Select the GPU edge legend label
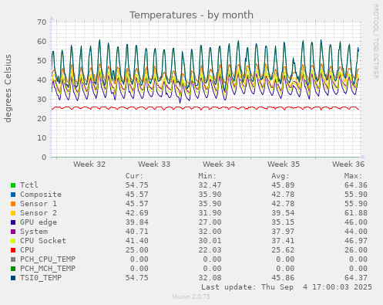383x305 pixels. click(x=39, y=222)
